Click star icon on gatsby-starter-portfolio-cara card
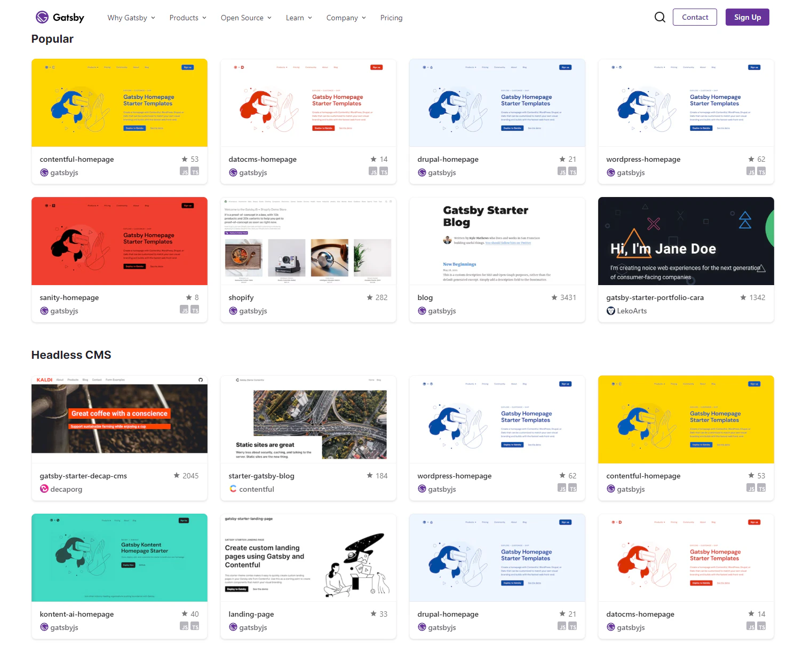Image resolution: width=803 pixels, height=661 pixels. 743,297
